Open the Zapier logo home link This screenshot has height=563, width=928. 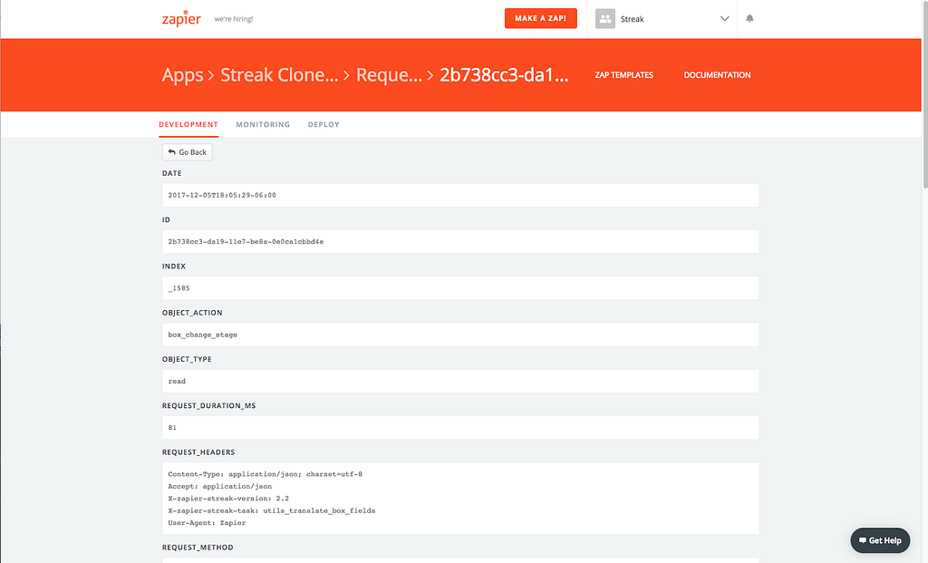181,18
